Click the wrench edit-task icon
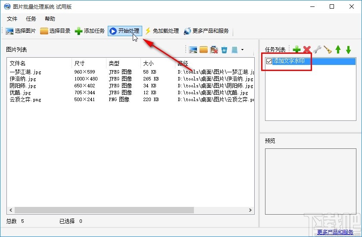Viewport: 362px width, 237px height. (317, 49)
